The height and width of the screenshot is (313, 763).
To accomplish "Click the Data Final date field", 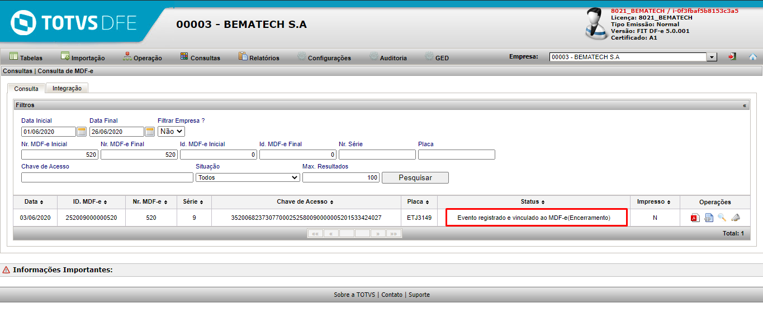I will 117,132.
